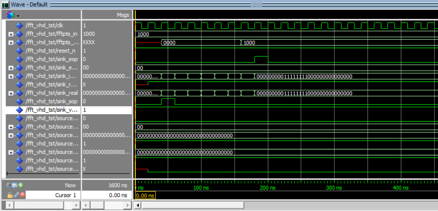Click the signal-names pane horizontal scrollbar thumb
Image resolution: width=438 pixels, height=211 pixels.
[x=39, y=205]
